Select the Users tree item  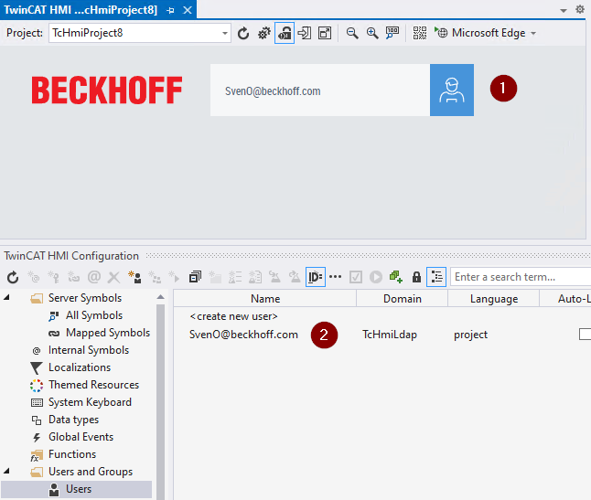79,489
